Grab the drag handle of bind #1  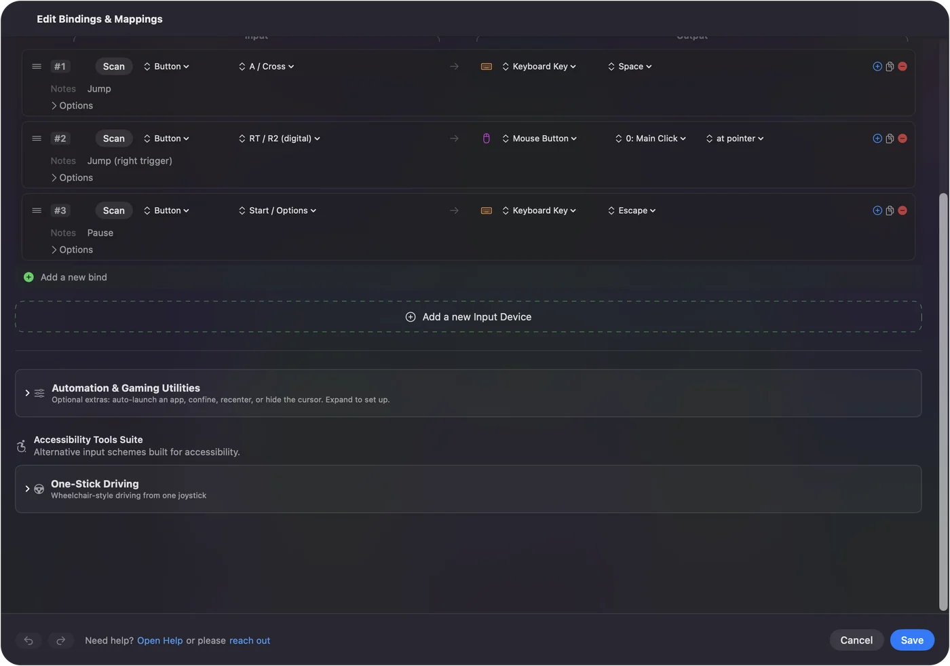(37, 67)
